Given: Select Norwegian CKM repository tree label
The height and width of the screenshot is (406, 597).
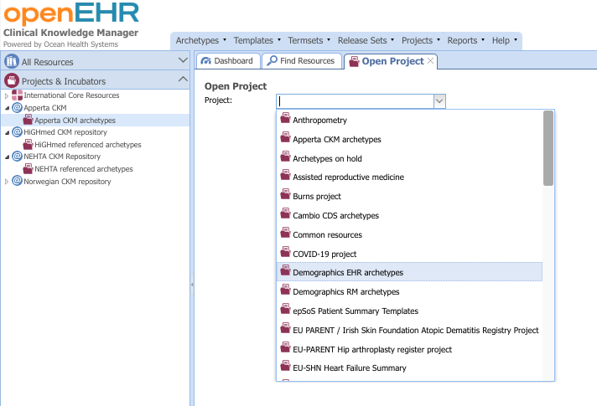Looking at the screenshot, I should coord(67,182).
